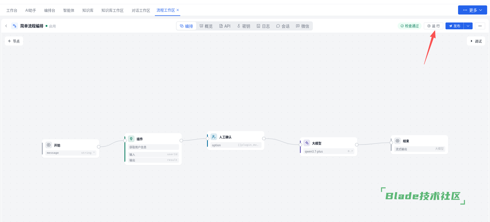Open the 日志 tab

point(263,26)
